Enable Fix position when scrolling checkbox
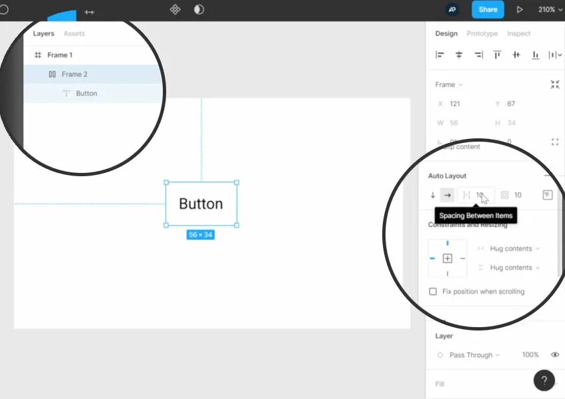Screen dimensions: 565x399 (x=433, y=291)
